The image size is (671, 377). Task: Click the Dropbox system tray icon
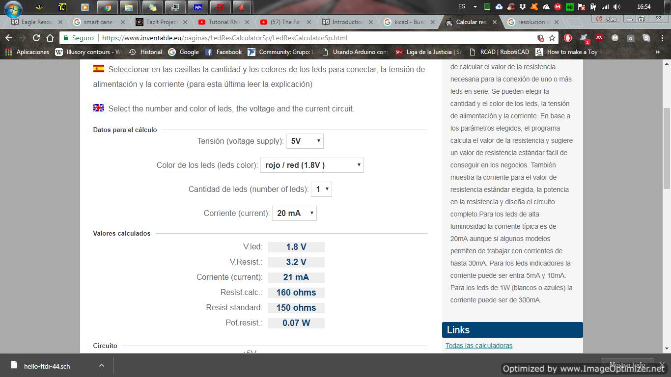pos(522,7)
